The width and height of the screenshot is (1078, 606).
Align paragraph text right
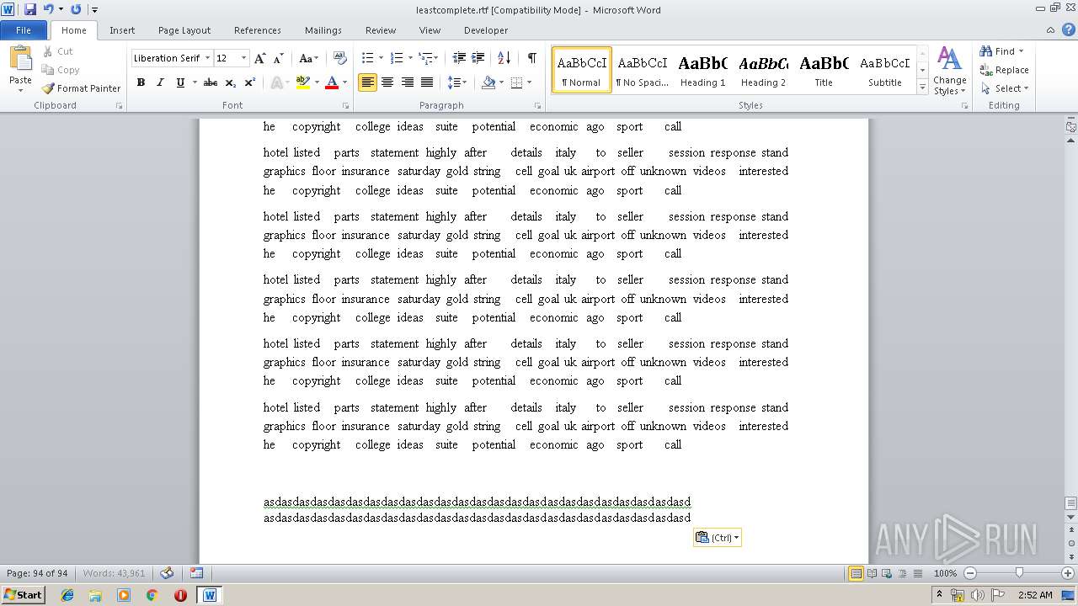coord(408,82)
